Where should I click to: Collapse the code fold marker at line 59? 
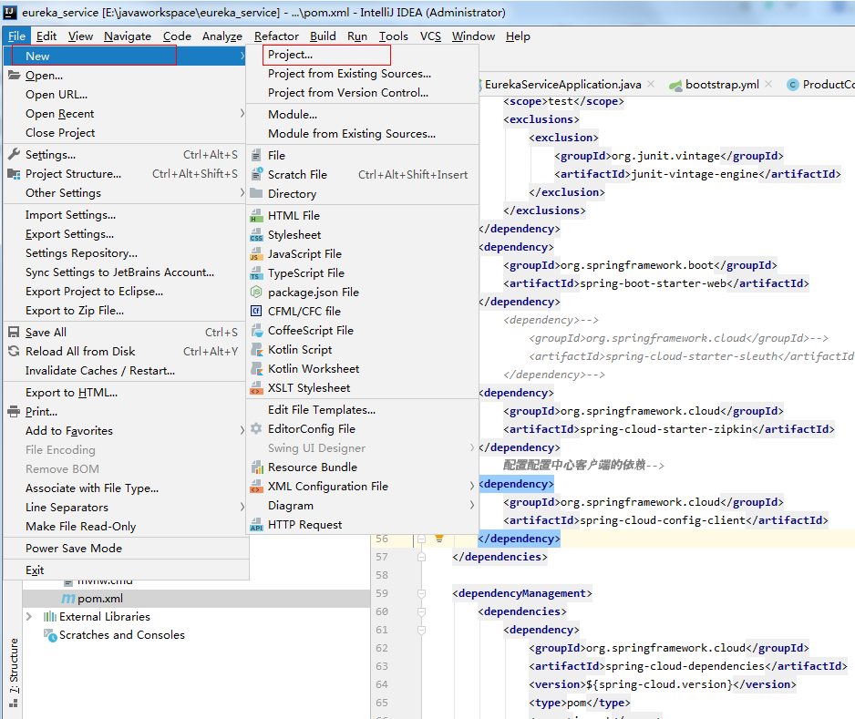coord(421,593)
